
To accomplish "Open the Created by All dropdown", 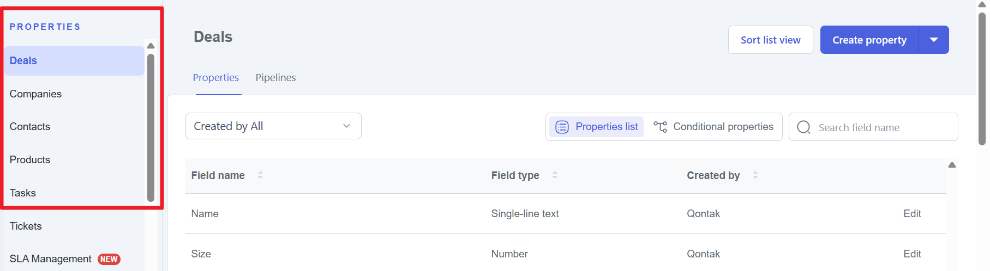I will 273,126.
